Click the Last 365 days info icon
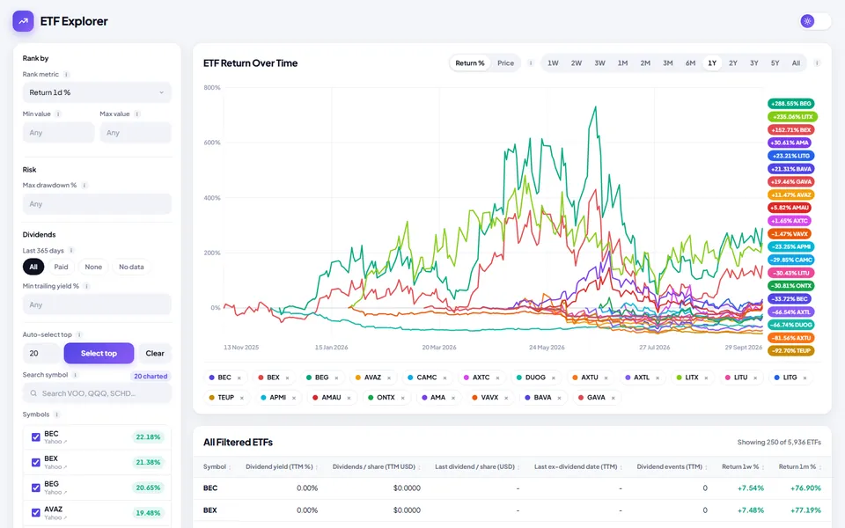This screenshot has width=845, height=528. [x=71, y=251]
